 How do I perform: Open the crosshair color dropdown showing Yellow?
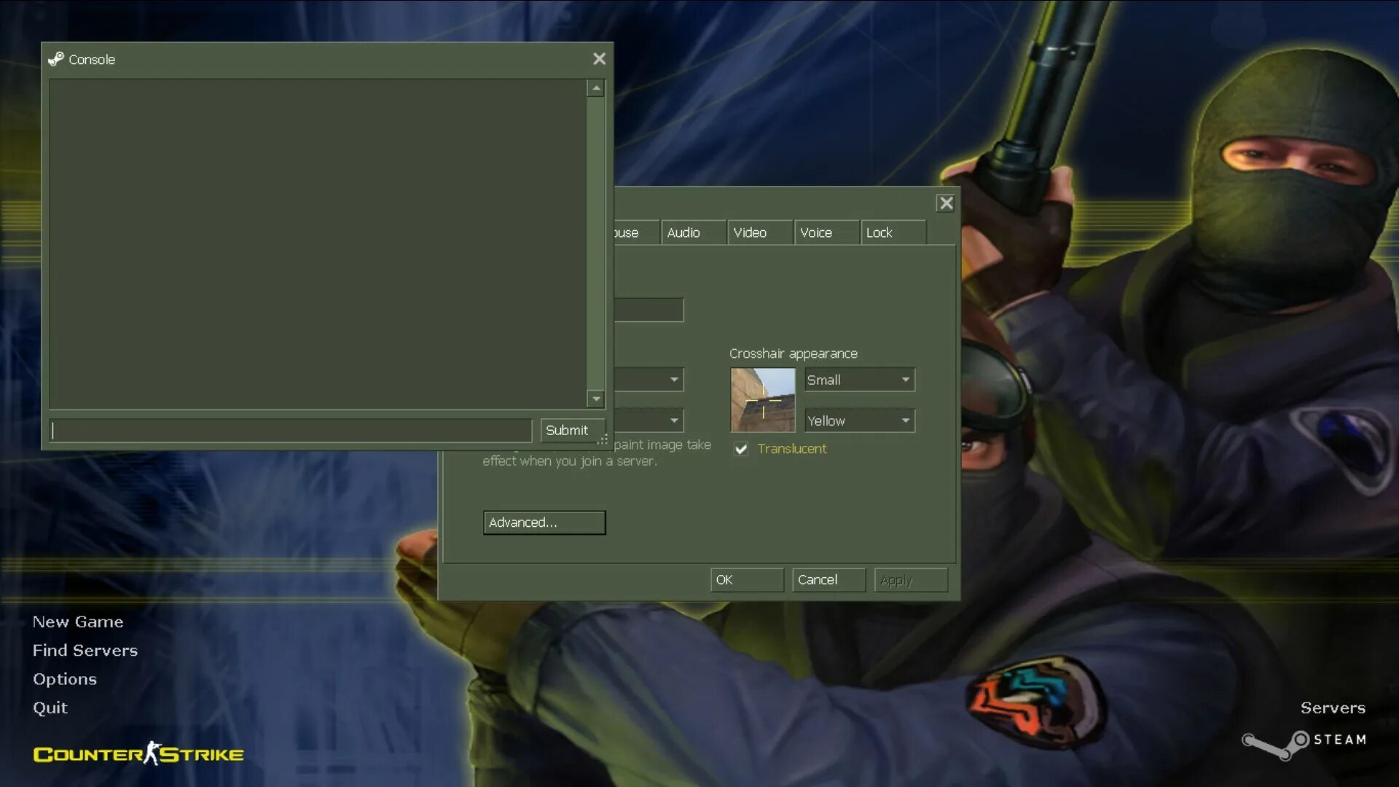tap(859, 420)
